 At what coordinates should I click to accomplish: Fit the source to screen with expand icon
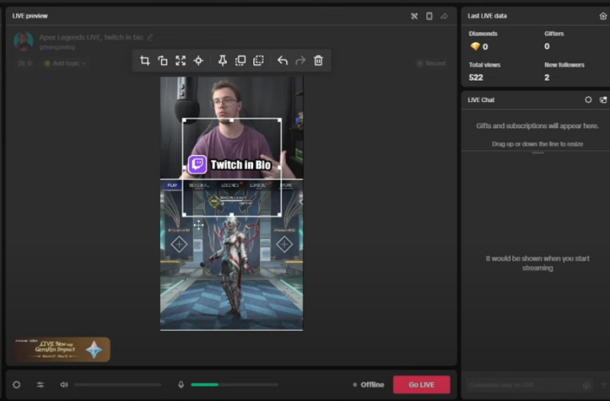point(181,61)
